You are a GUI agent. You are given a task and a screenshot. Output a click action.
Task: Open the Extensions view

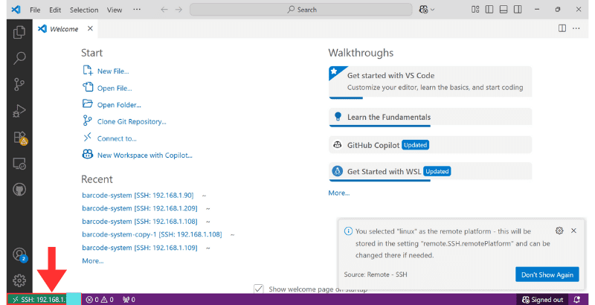(20, 138)
